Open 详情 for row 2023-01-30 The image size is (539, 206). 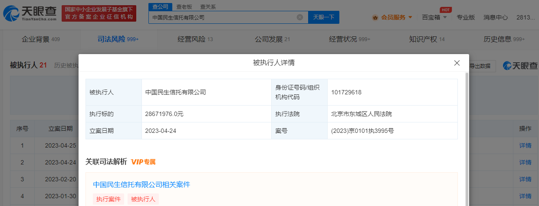point(525,196)
